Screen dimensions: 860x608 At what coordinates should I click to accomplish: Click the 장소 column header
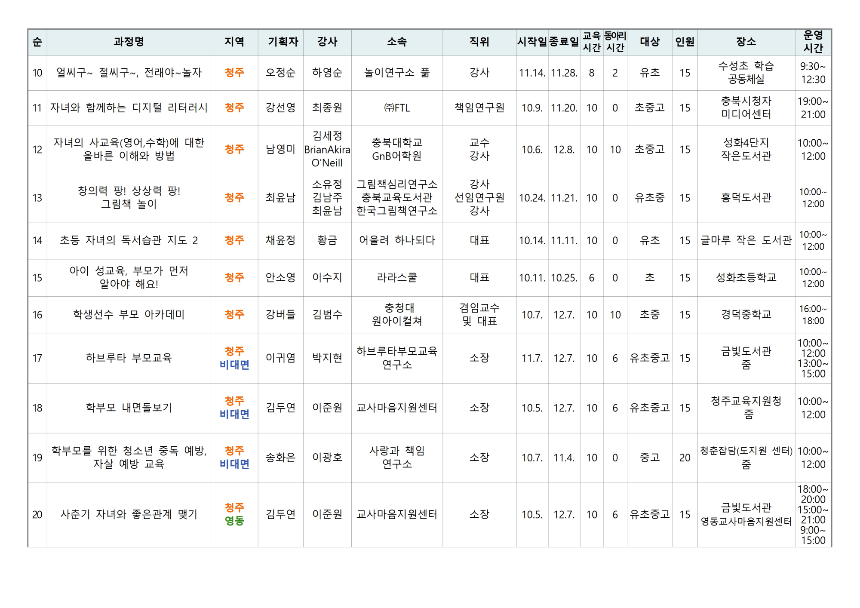coord(746,42)
